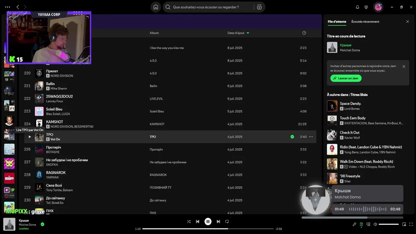416x234 pixels.
Task: Click the search field 'Que souhaitez-vous écouter'
Action: click(x=208, y=7)
